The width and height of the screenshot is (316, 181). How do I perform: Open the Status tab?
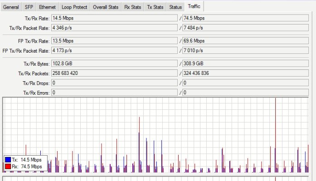175,7
